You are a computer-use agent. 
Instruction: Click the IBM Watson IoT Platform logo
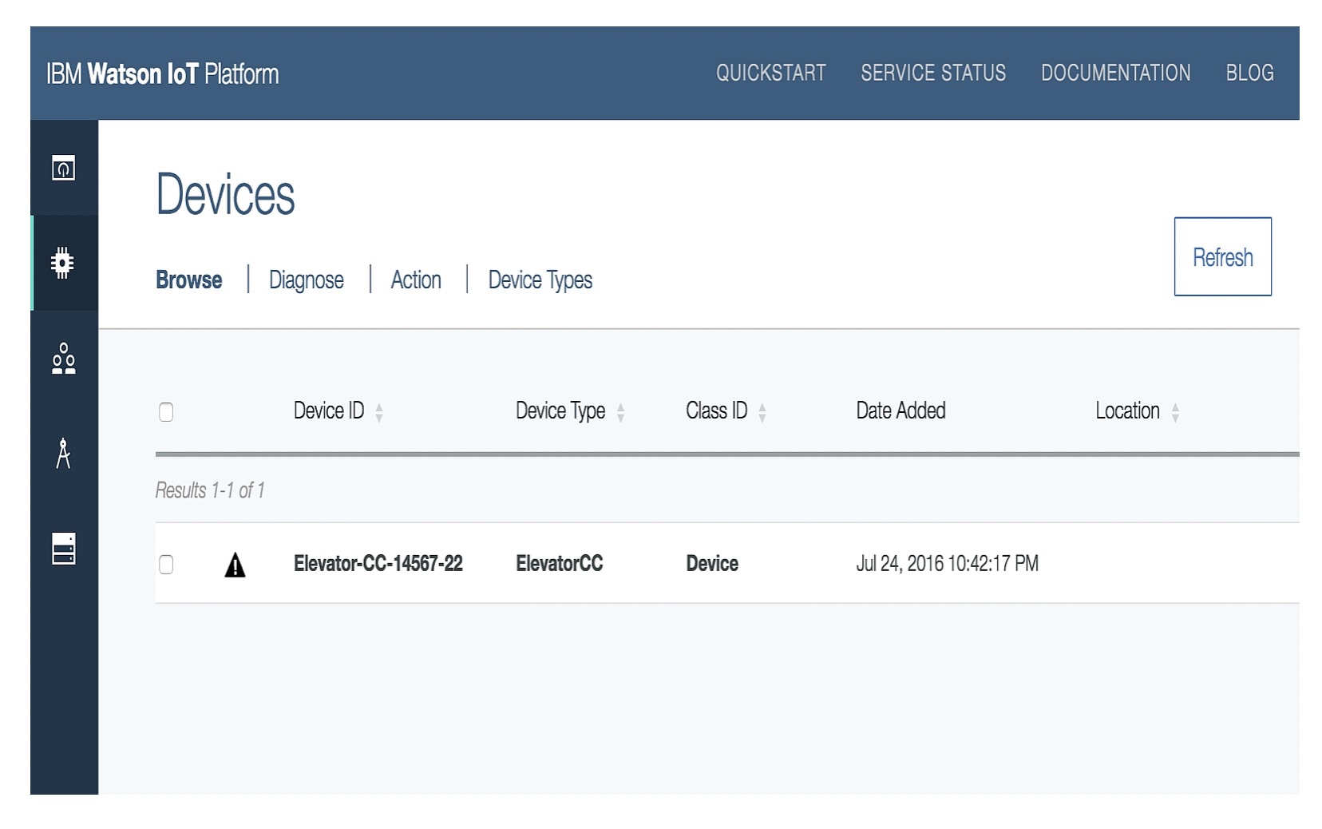(x=163, y=74)
